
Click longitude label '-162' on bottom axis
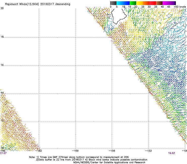point(39,151)
